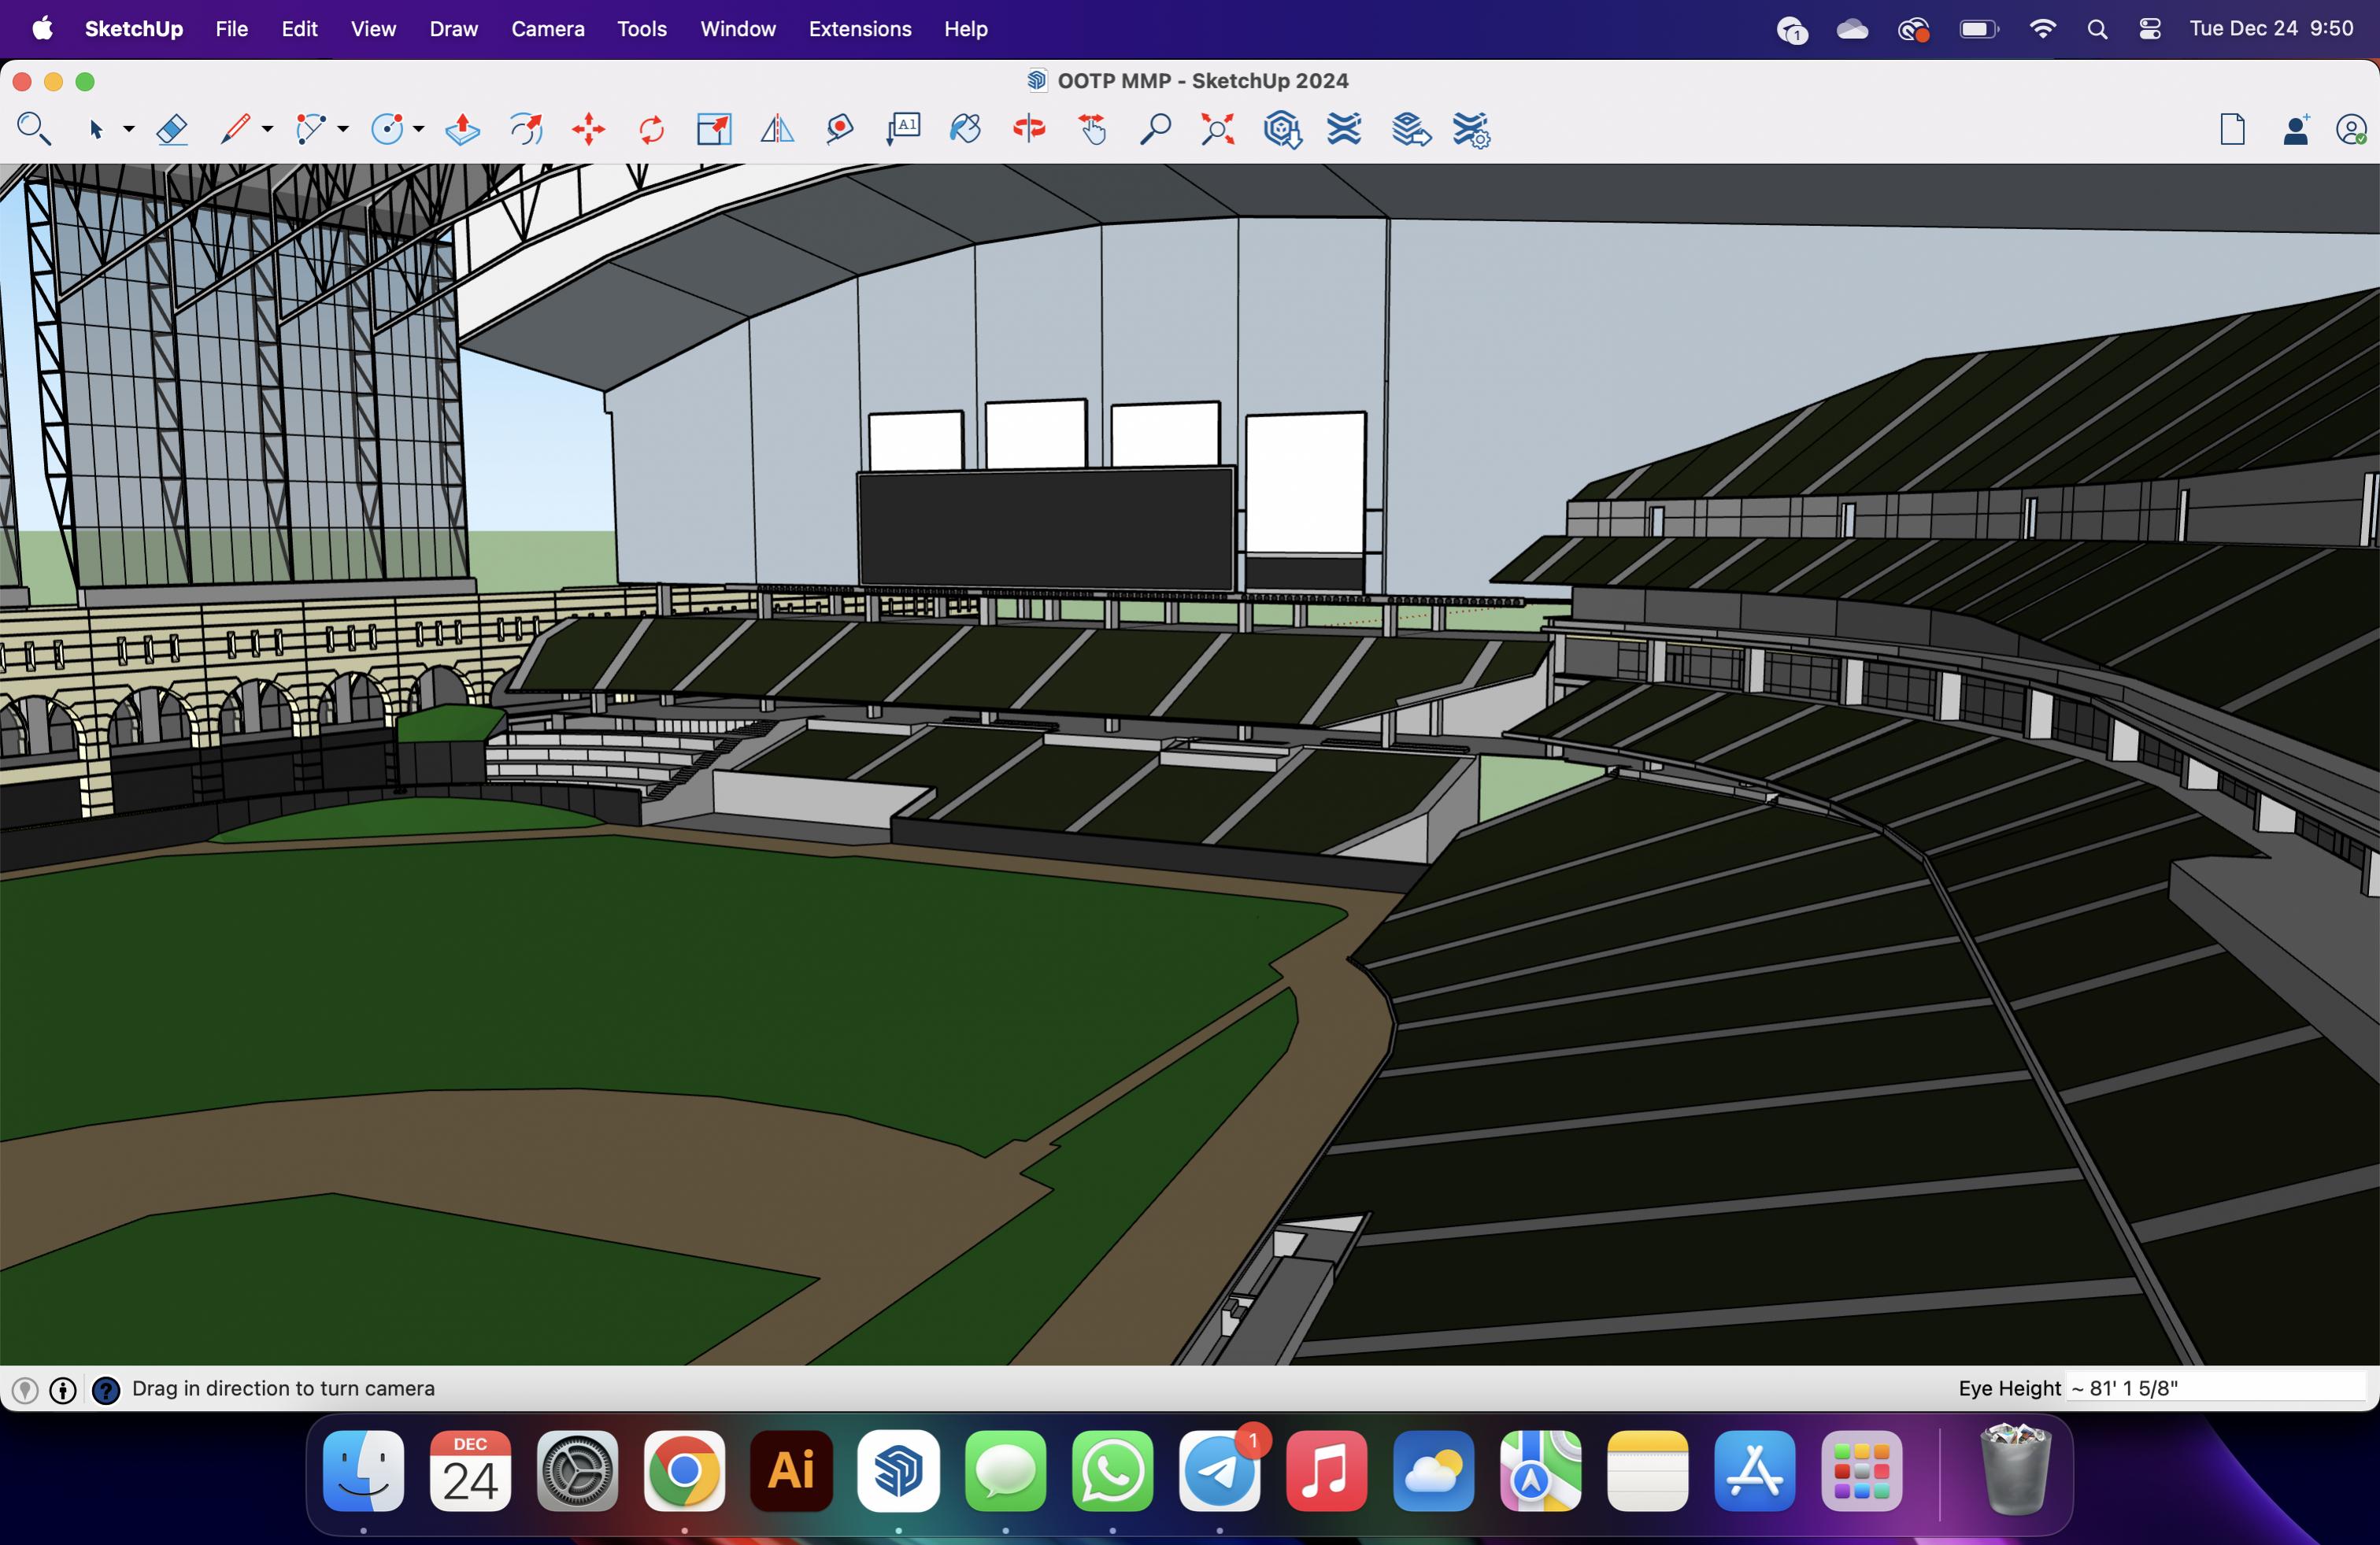2380x1545 pixels.
Task: Click the Eye Height measurement field
Action: pyautogui.click(x=2216, y=1388)
